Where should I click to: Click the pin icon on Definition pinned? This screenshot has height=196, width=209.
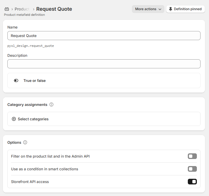pos(171,9)
